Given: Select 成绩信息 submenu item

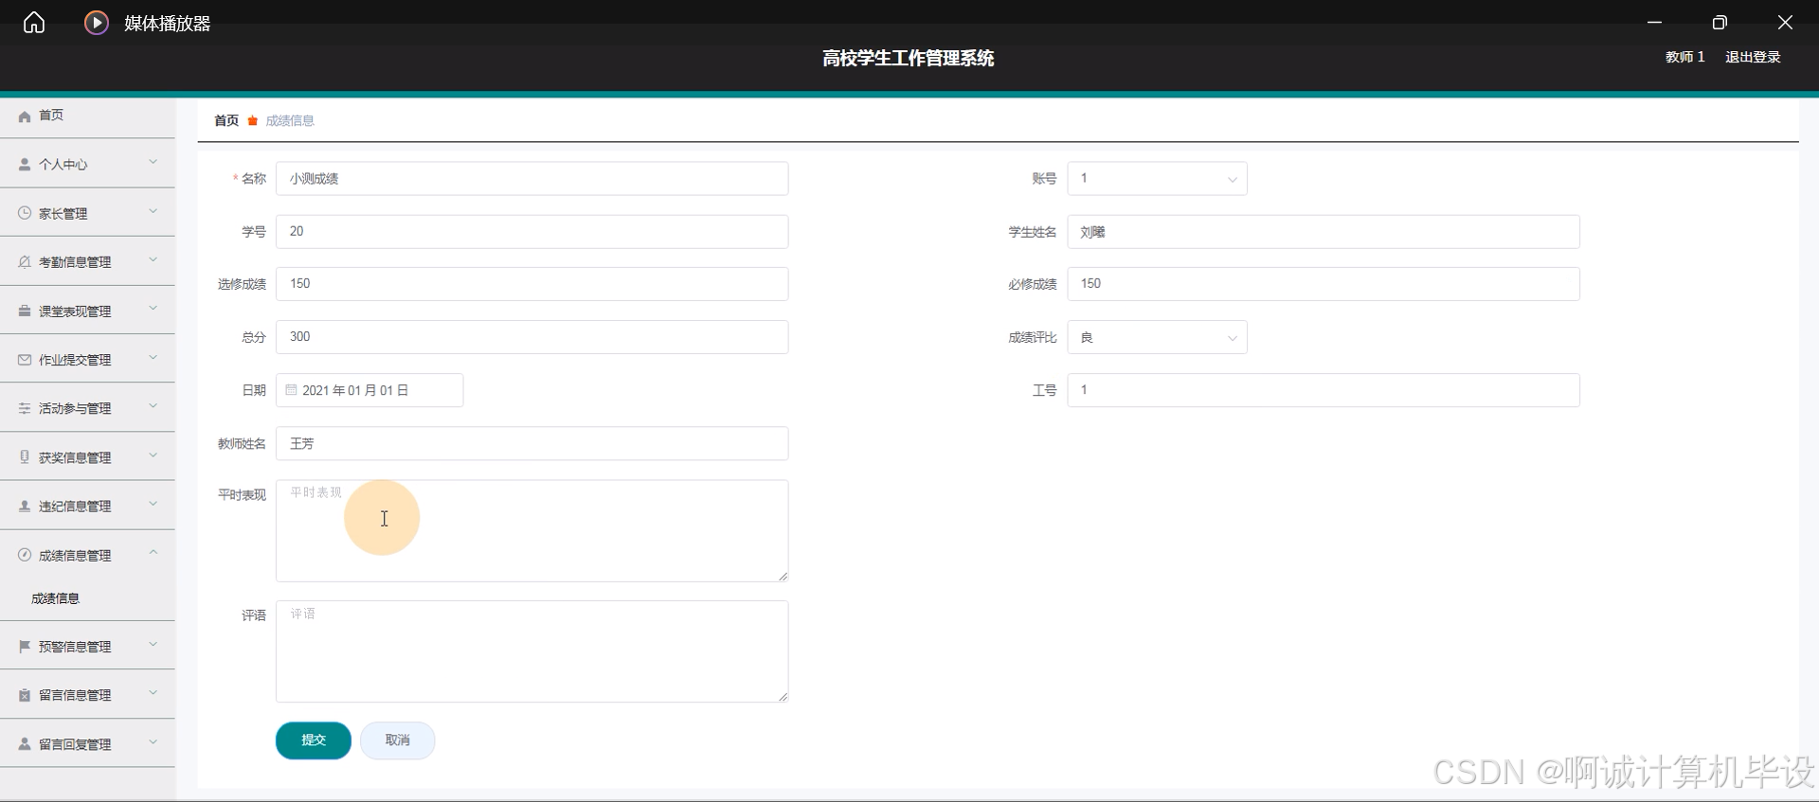Looking at the screenshot, I should click(x=87, y=598).
